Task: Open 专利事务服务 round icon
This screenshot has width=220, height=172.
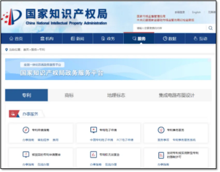Action: [x=161, y=130]
